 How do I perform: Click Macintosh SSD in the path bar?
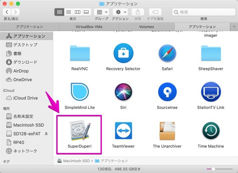(x=74, y=161)
